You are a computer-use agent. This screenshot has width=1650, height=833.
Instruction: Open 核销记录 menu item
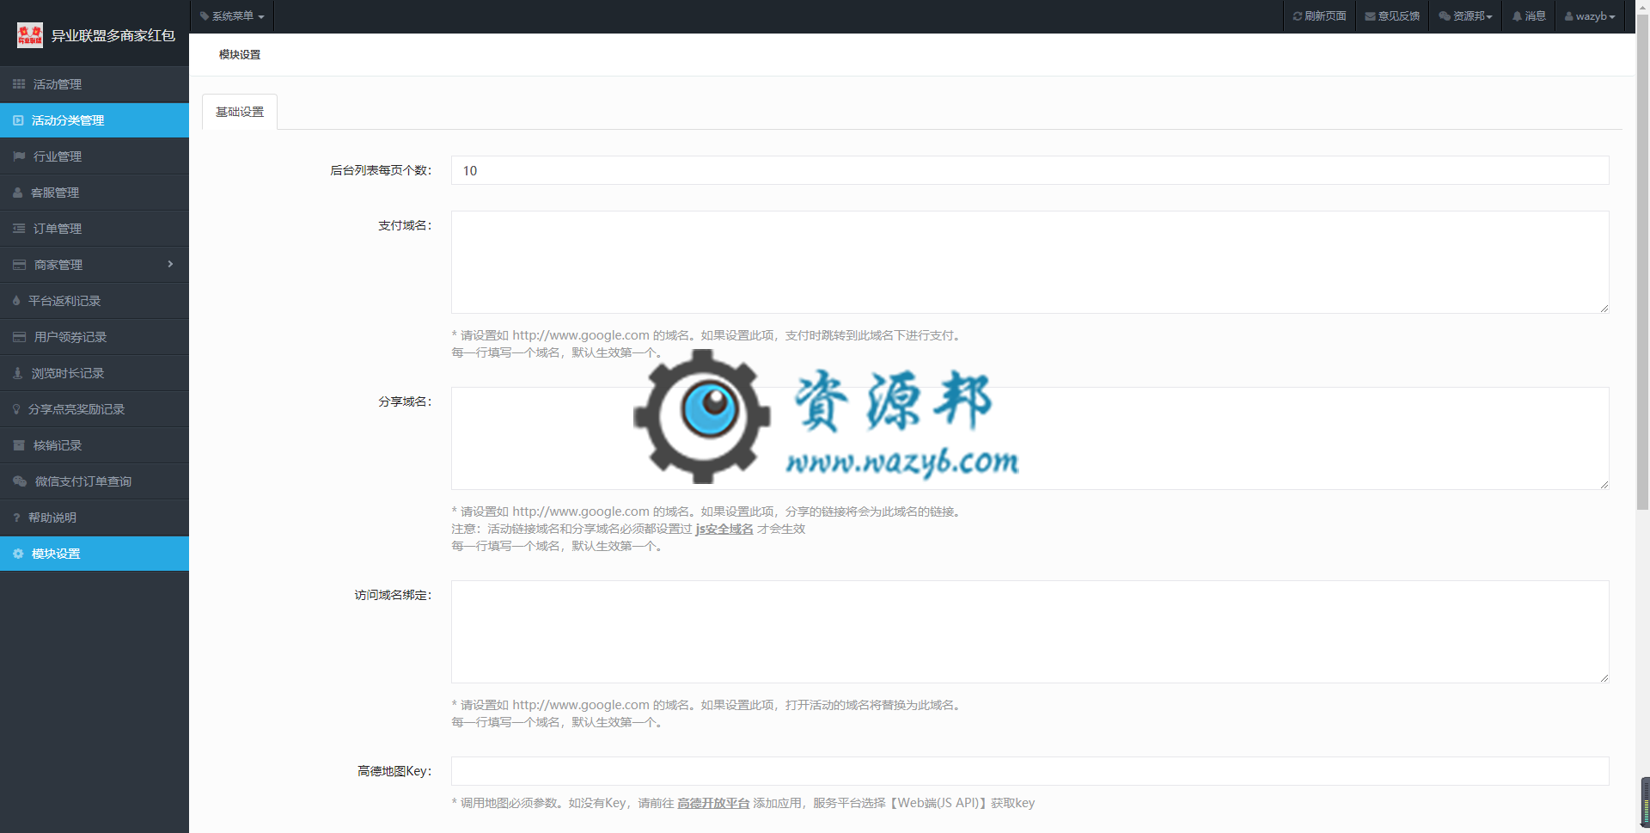pos(95,445)
